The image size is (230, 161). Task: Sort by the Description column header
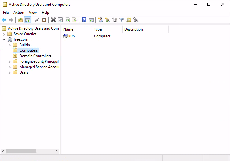click(x=145, y=29)
